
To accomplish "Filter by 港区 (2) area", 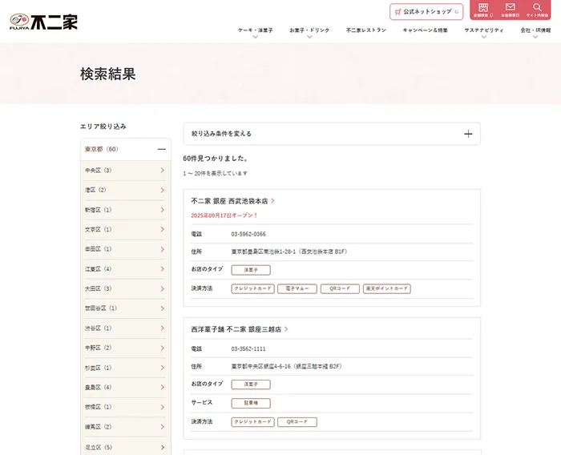I will [126, 191].
